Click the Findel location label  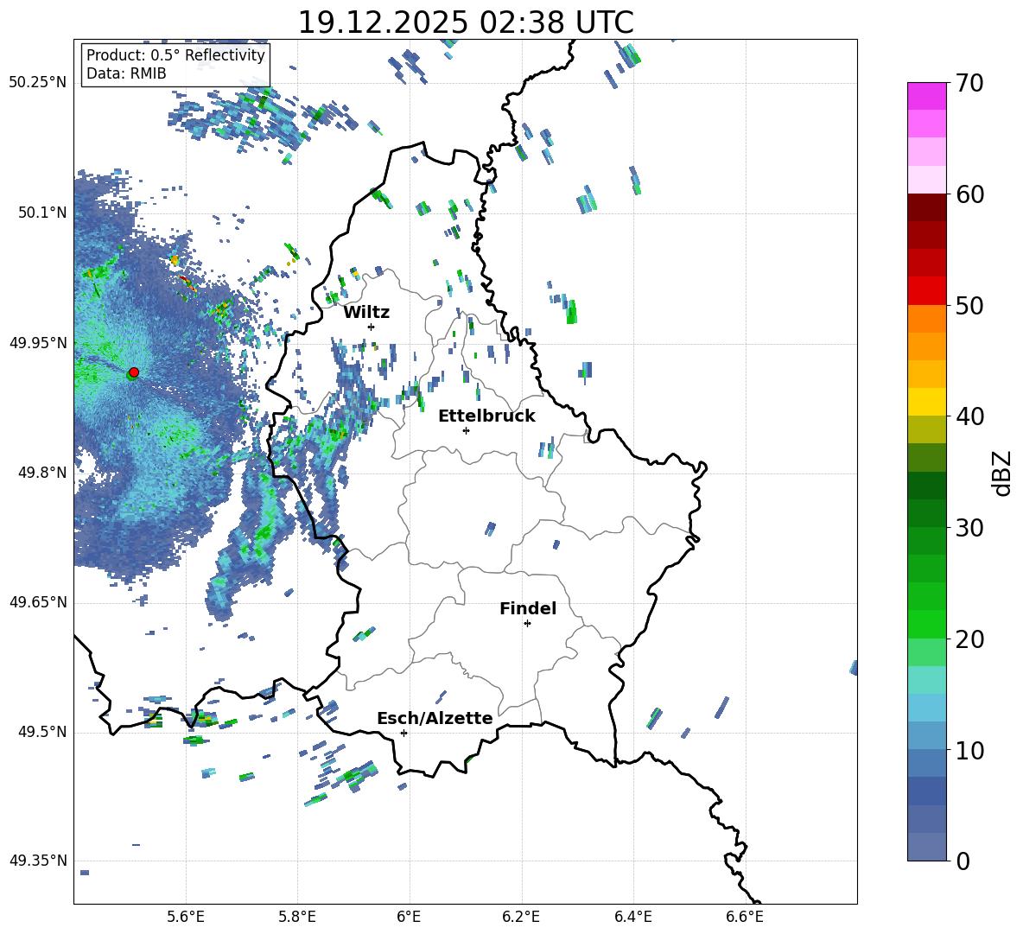(x=528, y=608)
